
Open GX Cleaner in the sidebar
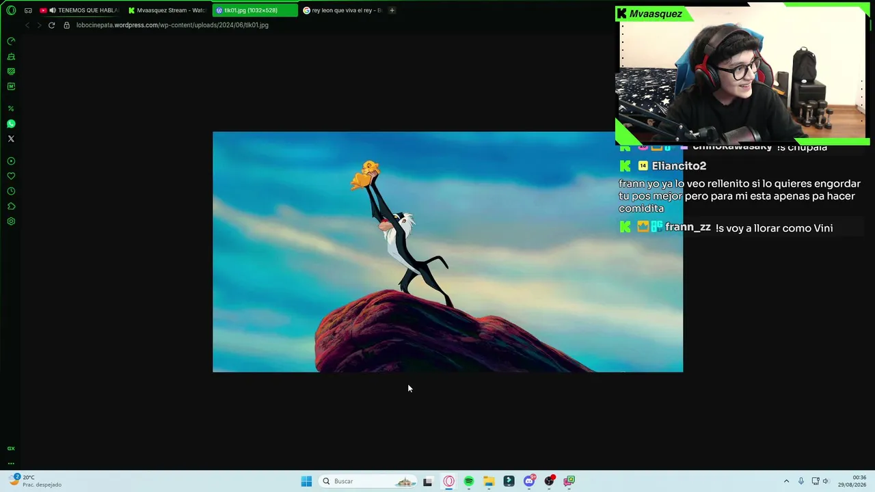(11, 56)
